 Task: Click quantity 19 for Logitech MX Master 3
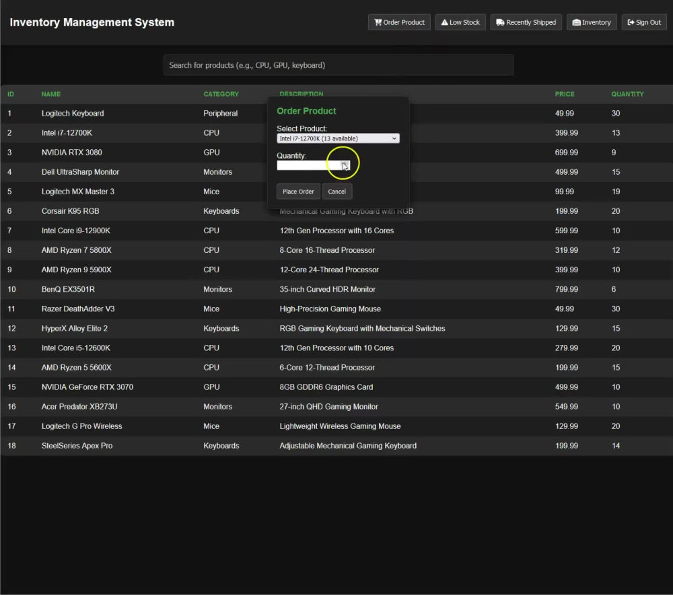(616, 192)
